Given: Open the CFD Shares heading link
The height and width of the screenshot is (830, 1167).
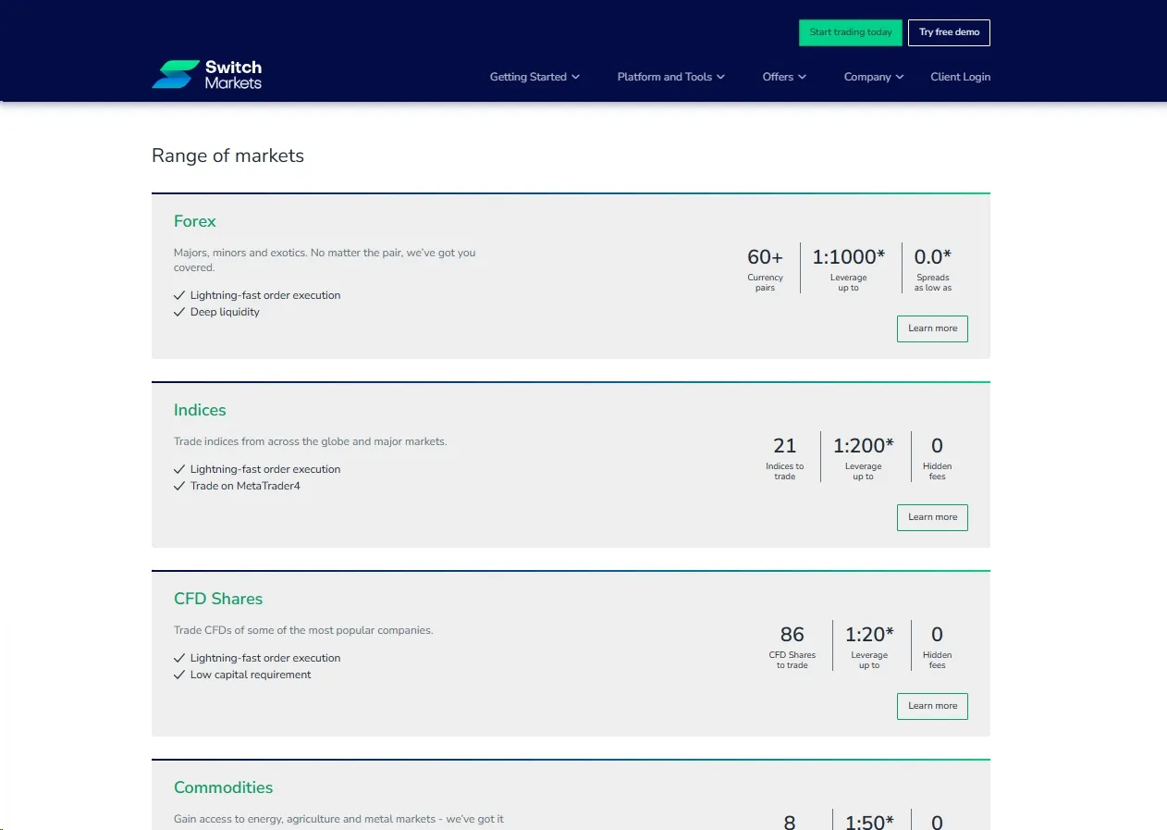Looking at the screenshot, I should [x=218, y=599].
